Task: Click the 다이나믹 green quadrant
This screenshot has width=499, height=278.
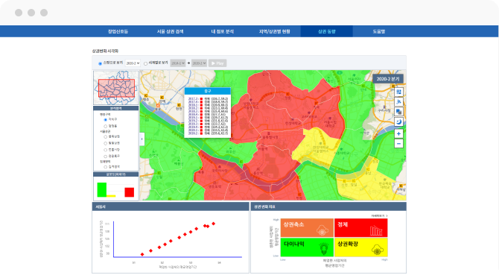Action: point(307,247)
